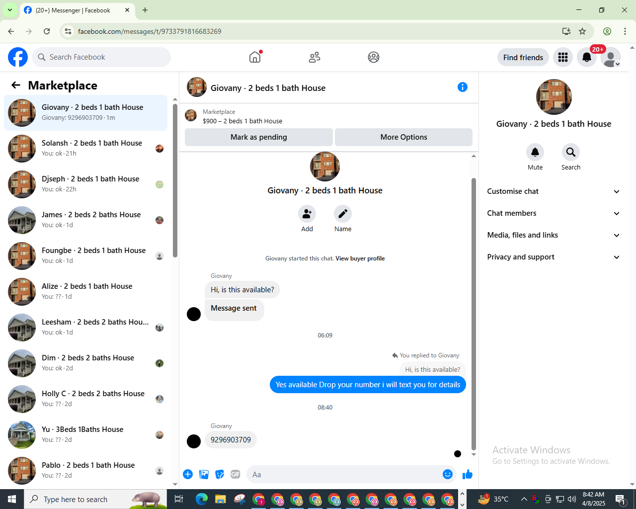Click the Aa message input field
This screenshot has height=509, width=636.
click(x=345, y=474)
